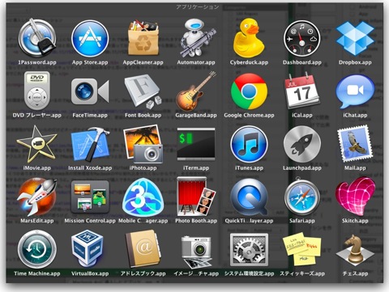Open Photo Booth curtain icon
Image resolution: width=389 pixels, height=292 pixels.
pyautogui.click(x=196, y=197)
